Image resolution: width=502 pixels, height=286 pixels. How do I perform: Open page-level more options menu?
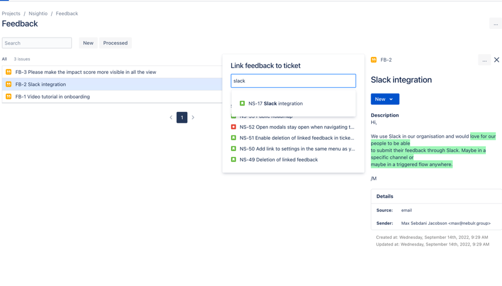495,24
